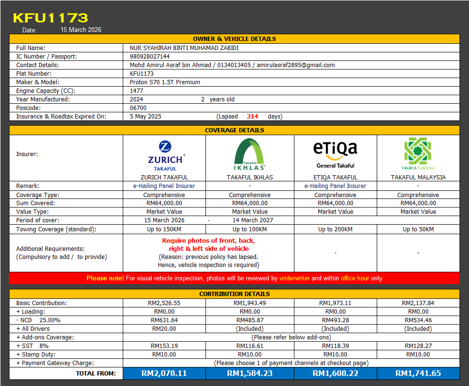Click the yellow KFU1173 title
469x386 pixels.
pos(50,18)
